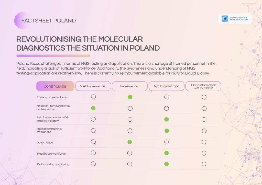Select the FACTSHEET POLAND badge
Image resolution: width=262 pixels, height=185 pixels.
(48, 21)
